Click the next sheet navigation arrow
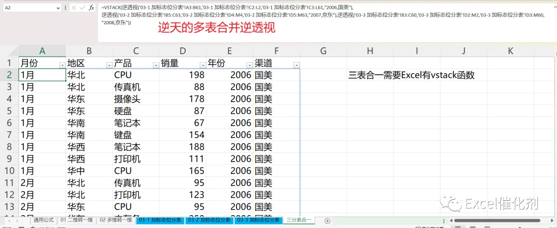Screen dimensions: 557x228 tap(18, 221)
